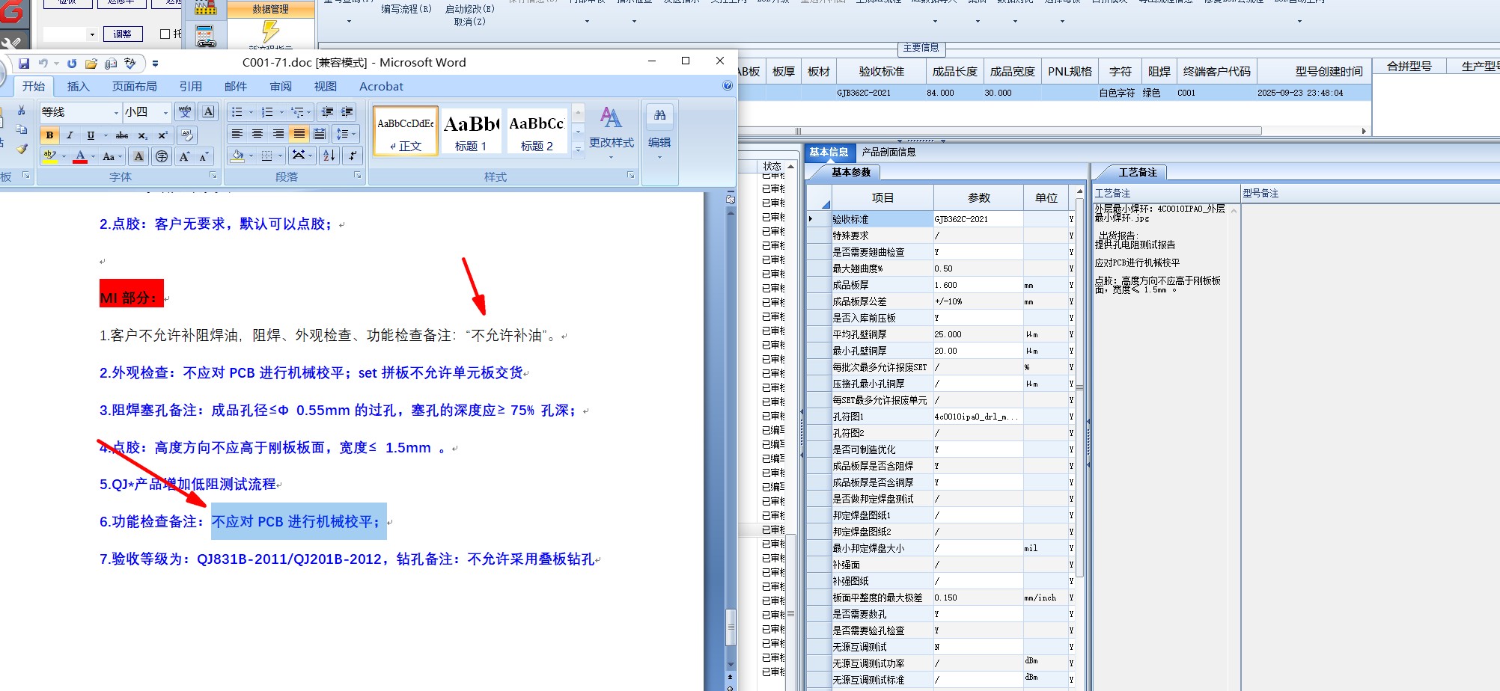Undo the last action in Word
The height and width of the screenshot is (691, 1500).
[43, 64]
